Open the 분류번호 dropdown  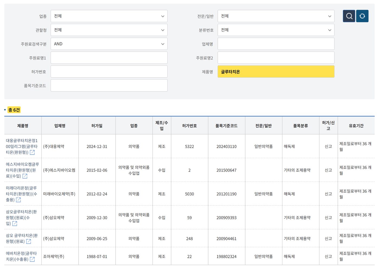276,30
